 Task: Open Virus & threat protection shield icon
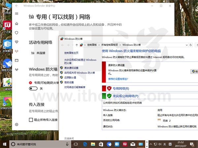(16, 33)
